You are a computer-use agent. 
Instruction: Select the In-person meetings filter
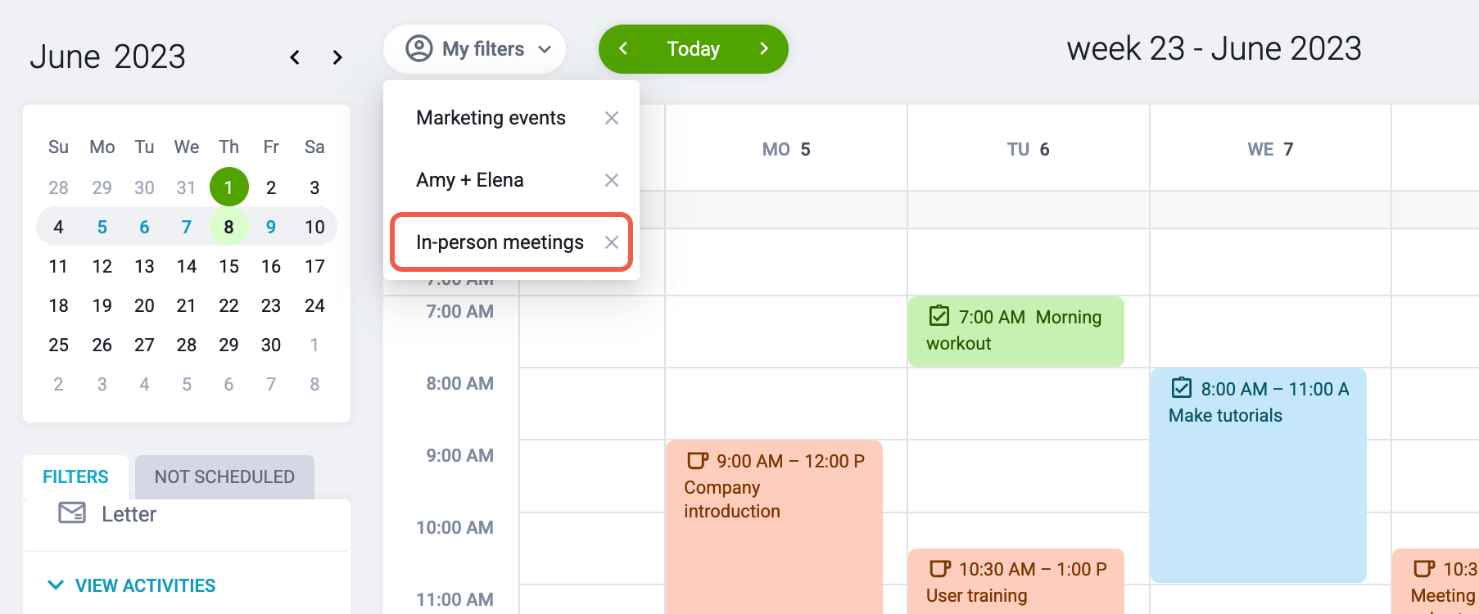point(500,242)
